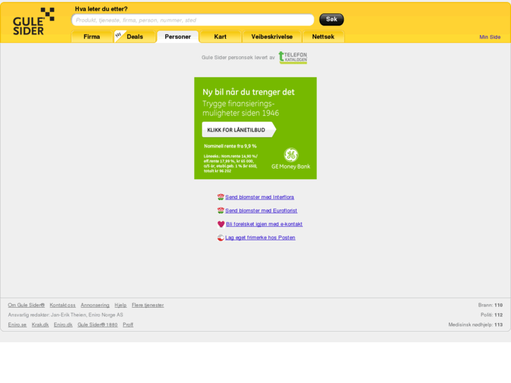Open the 'Om Gule Sider' footer link

pos(27,305)
